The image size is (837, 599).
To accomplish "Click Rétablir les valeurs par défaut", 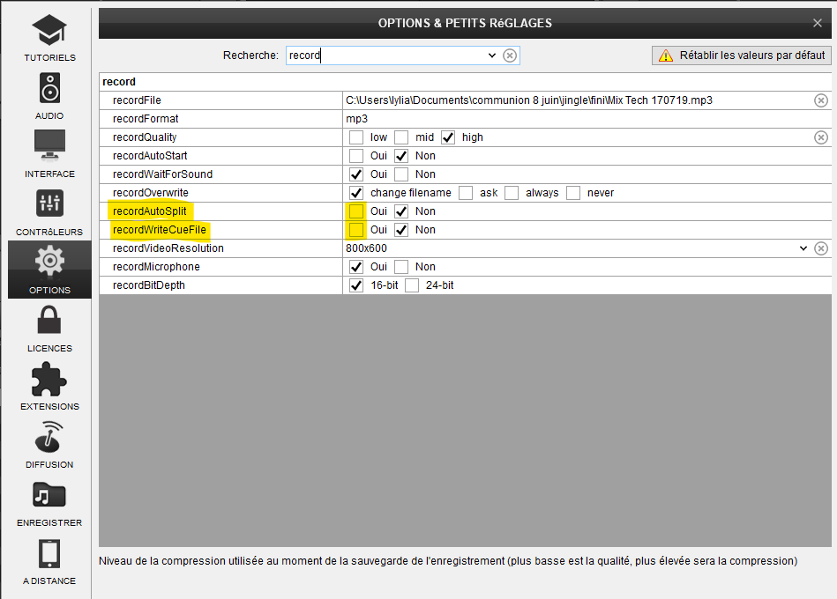I will coord(742,55).
